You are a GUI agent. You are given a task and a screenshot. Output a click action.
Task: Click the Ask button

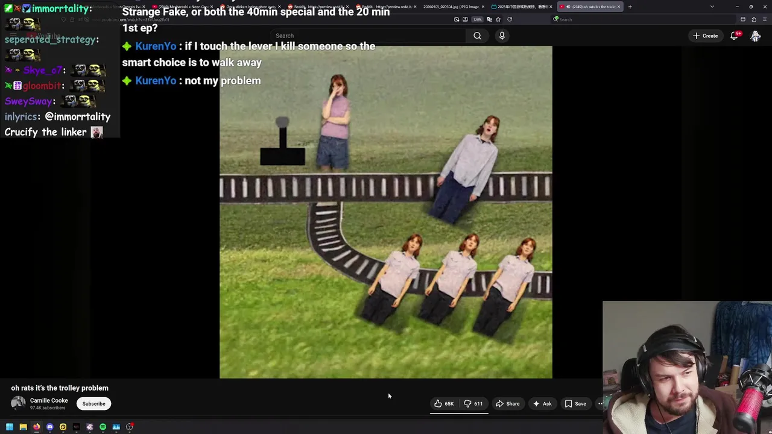point(542,404)
